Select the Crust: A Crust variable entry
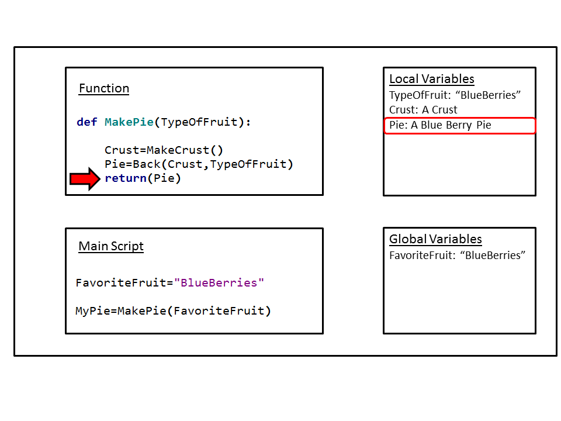Image resolution: width=561 pixels, height=421 pixels. [423, 110]
